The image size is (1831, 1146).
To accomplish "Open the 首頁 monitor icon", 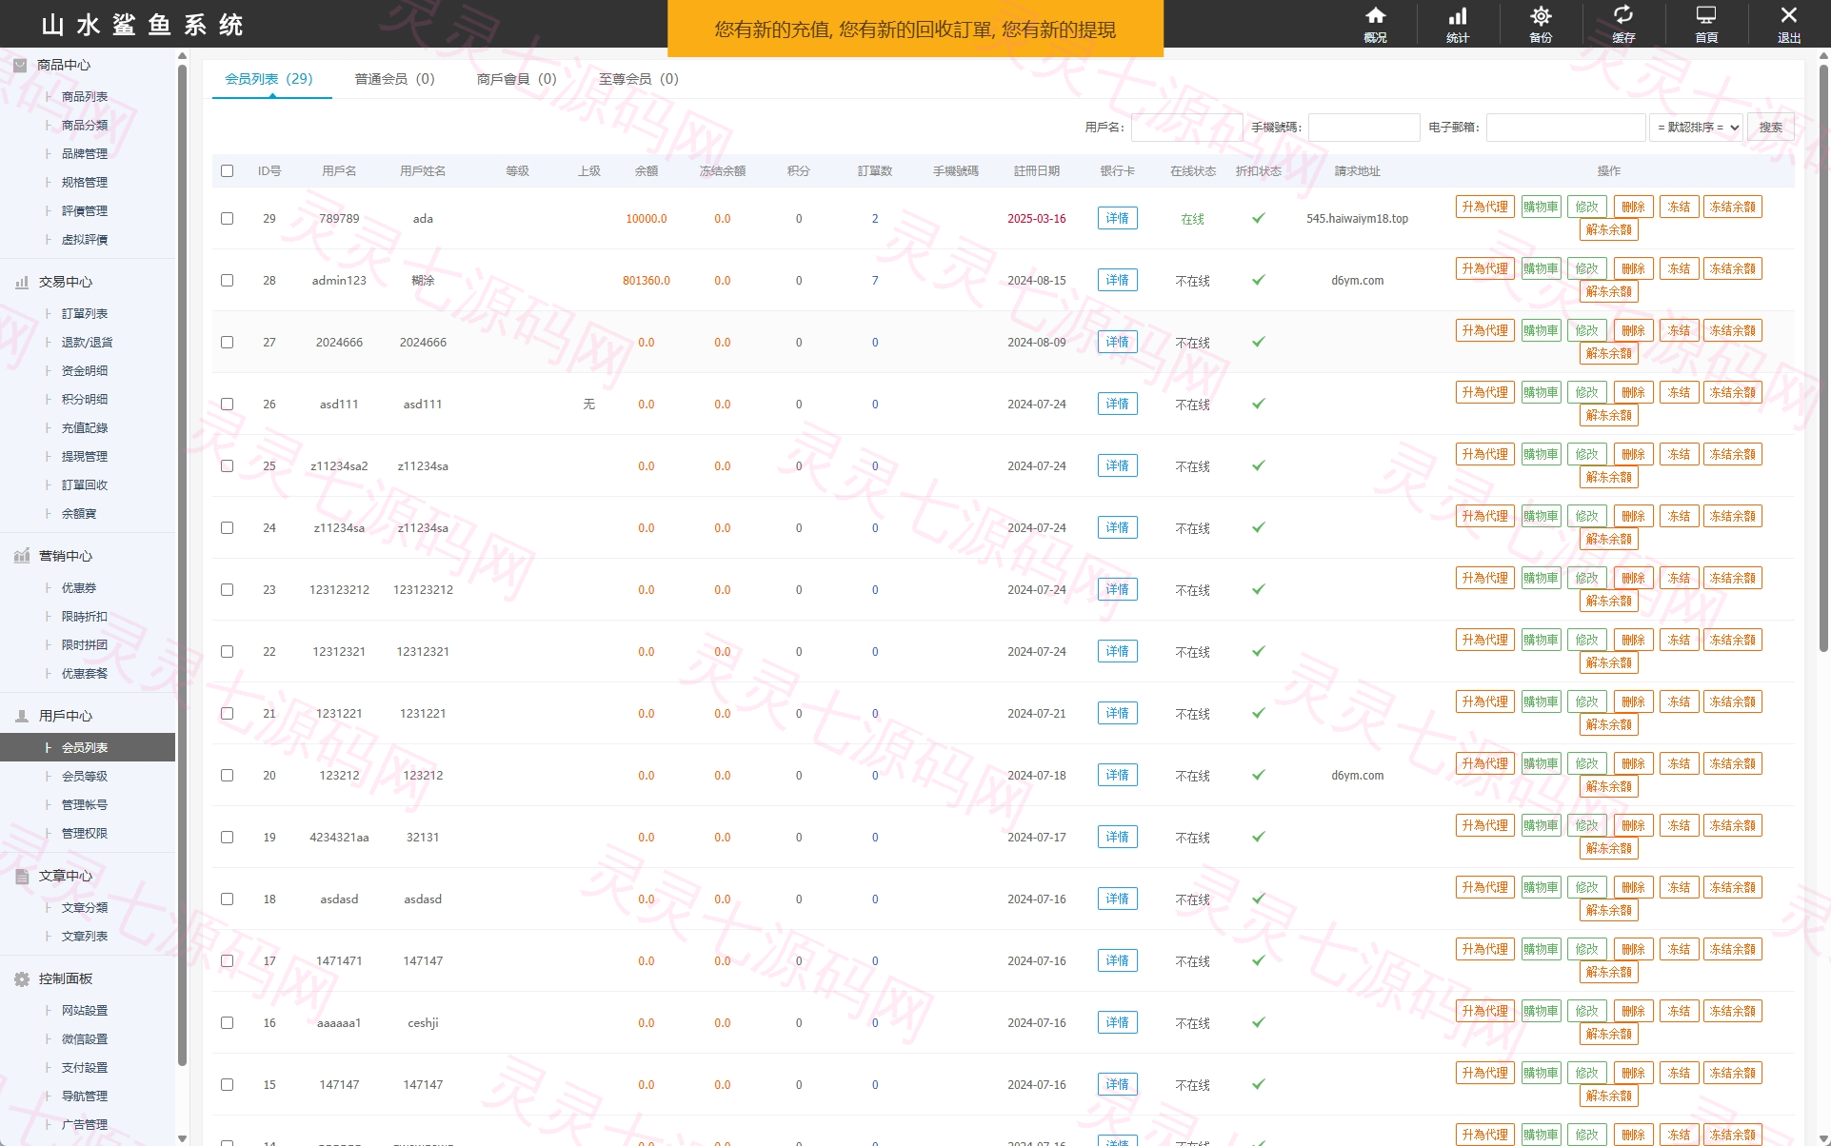I will point(1706,16).
